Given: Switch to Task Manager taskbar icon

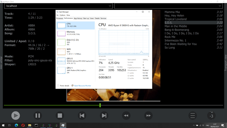Looking at the screenshot, I should (63, 125).
